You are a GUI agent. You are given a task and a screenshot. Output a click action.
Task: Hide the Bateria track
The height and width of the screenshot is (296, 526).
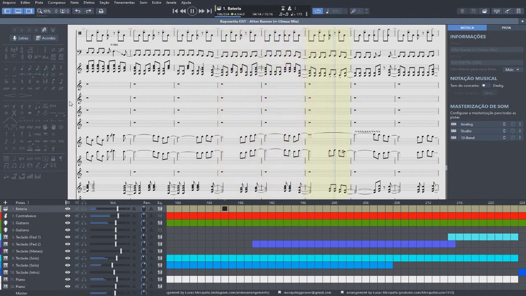(67, 209)
